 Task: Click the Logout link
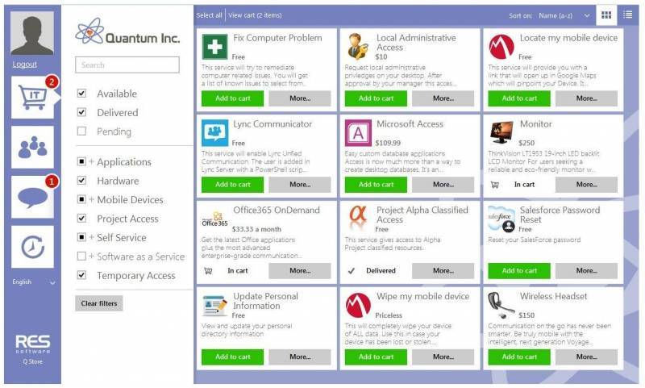(x=25, y=65)
